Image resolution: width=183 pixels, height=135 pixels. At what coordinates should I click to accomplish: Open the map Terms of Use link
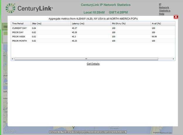click(x=166, y=133)
